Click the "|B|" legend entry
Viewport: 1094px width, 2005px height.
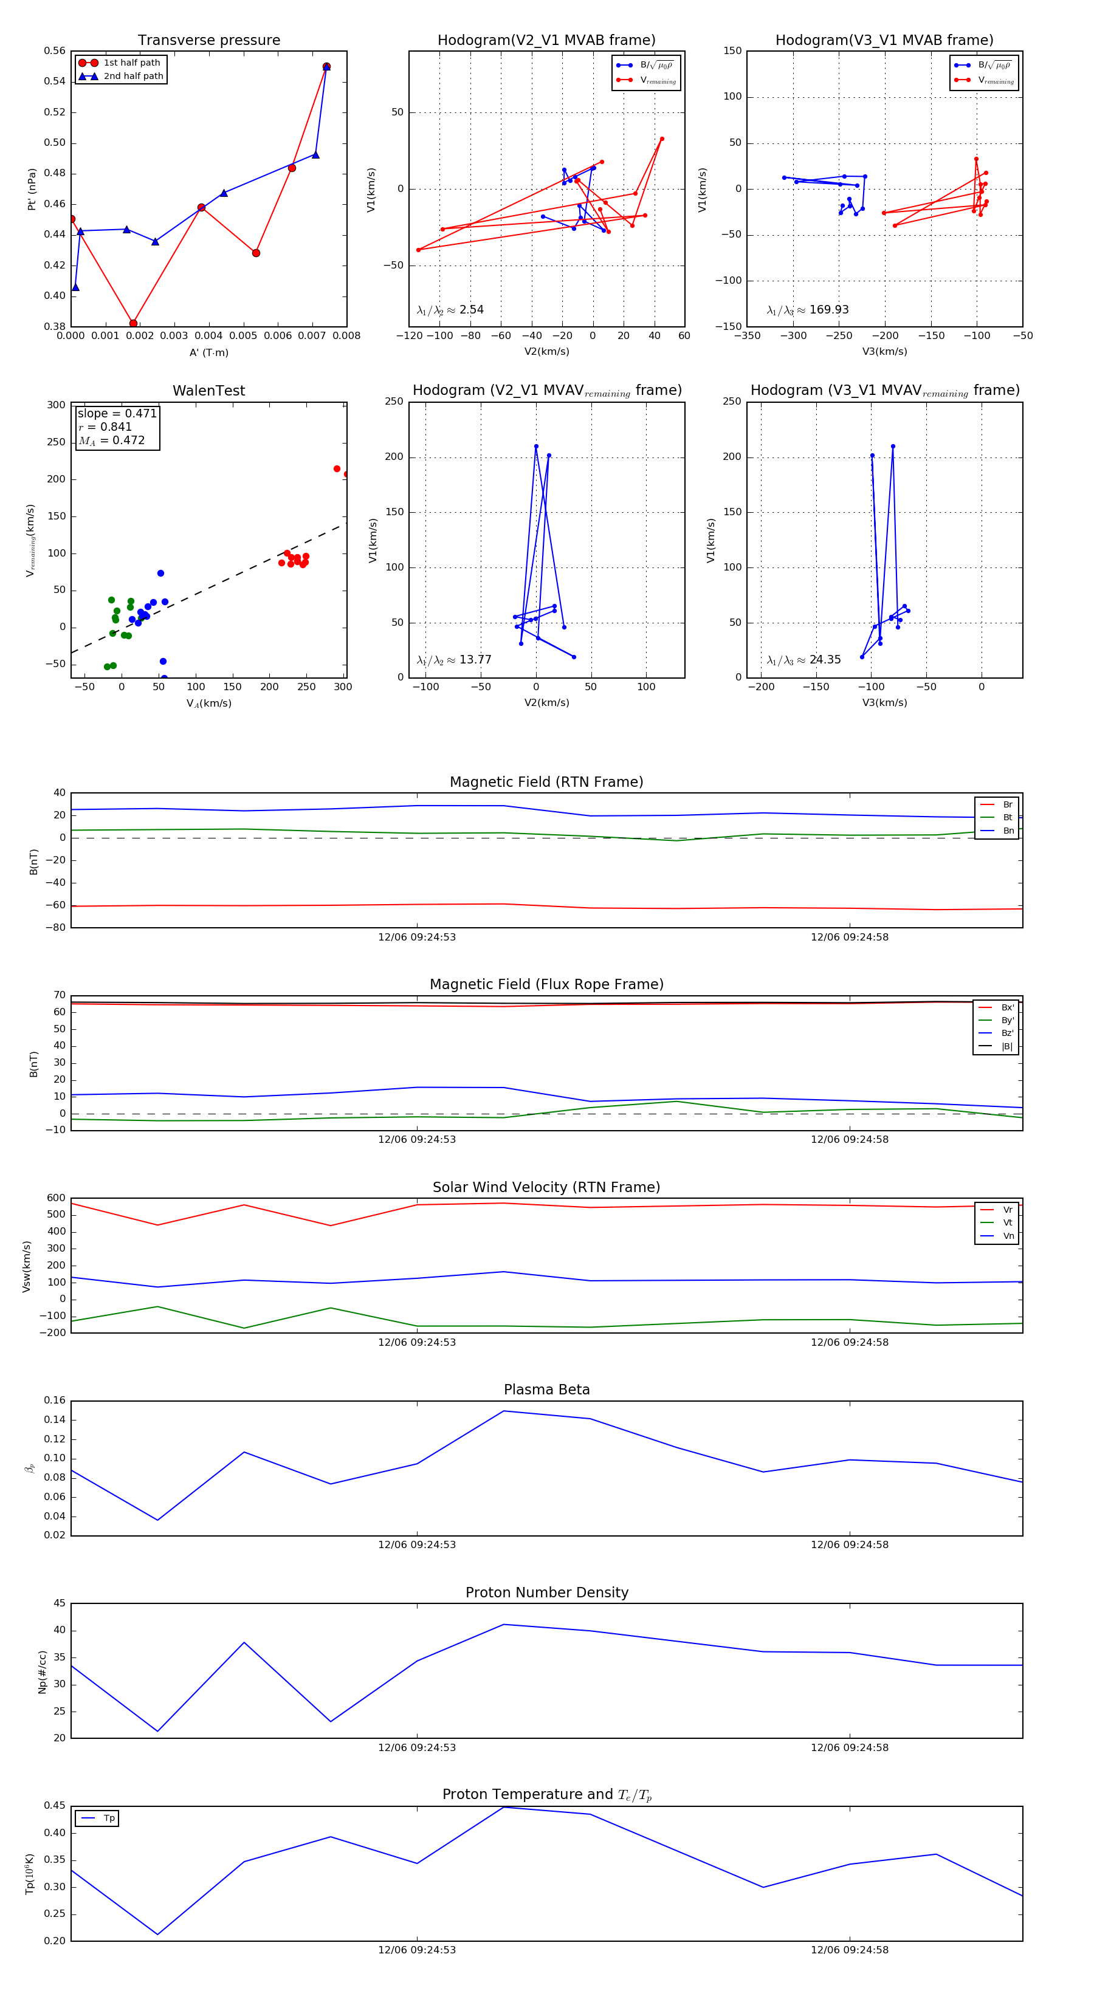996,1047
